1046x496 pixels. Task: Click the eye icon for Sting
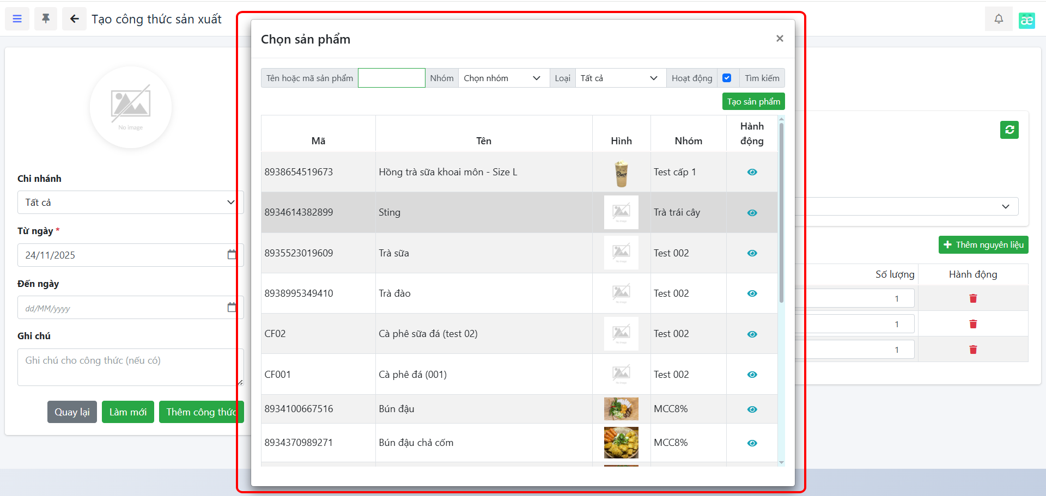752,213
